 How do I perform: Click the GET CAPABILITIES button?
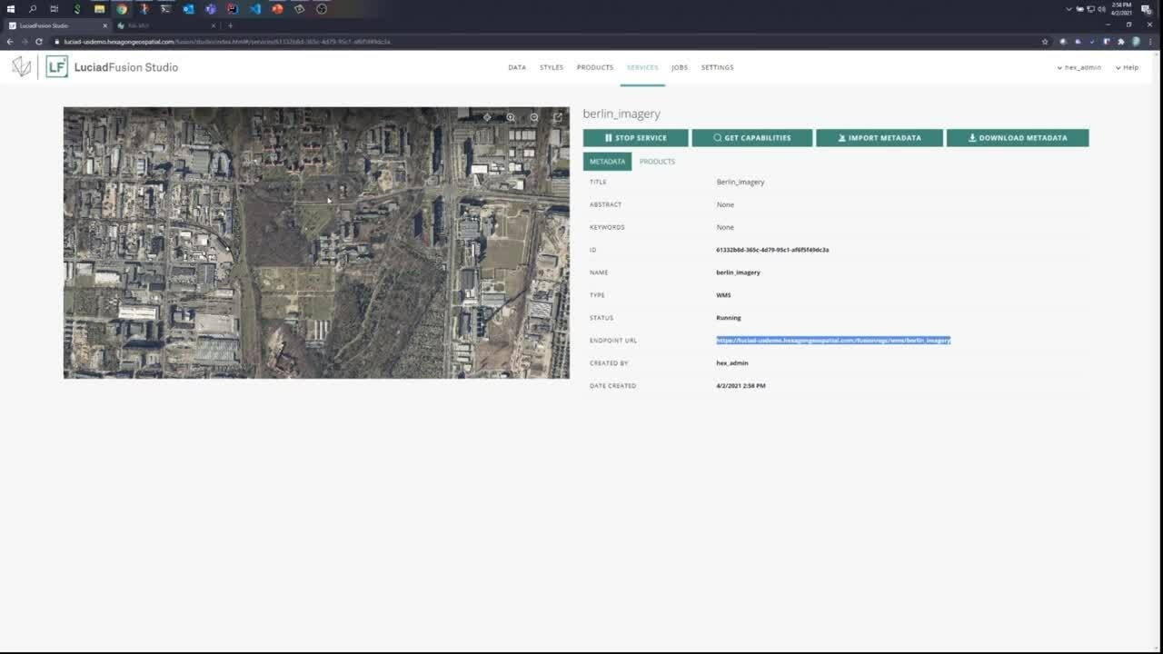[752, 138]
